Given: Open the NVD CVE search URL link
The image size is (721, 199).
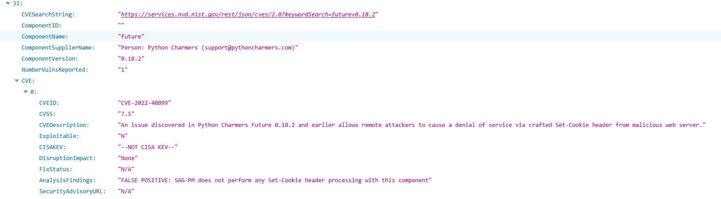Looking at the screenshot, I should coord(248,15).
